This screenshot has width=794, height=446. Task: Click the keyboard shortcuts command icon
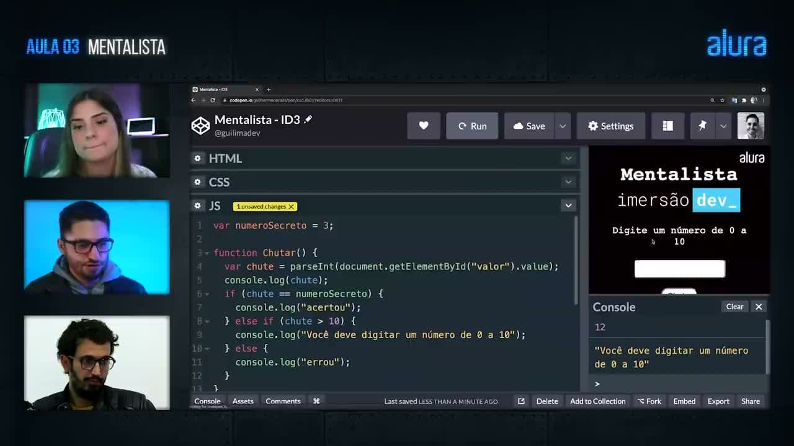(x=316, y=401)
